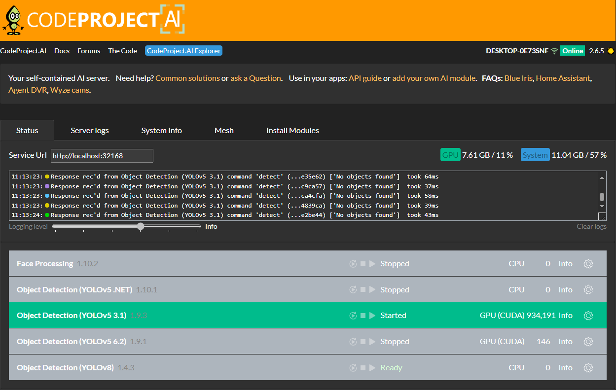Screen dimensions: 616x390
Task: Click the Face Processing Stopped status
Action: 395,264
